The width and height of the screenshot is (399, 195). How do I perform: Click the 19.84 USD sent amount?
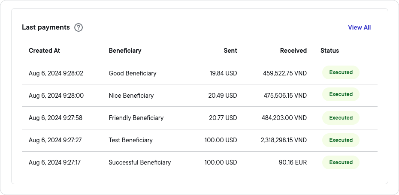coord(223,73)
